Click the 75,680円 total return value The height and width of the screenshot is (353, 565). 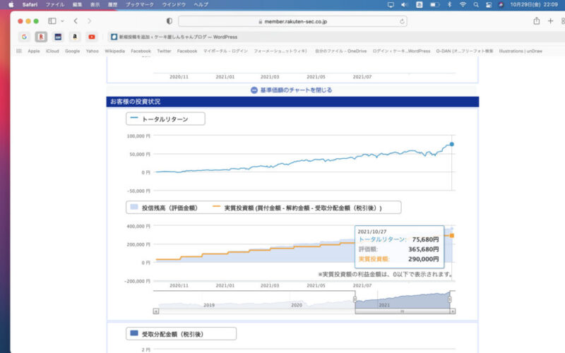(x=425, y=239)
